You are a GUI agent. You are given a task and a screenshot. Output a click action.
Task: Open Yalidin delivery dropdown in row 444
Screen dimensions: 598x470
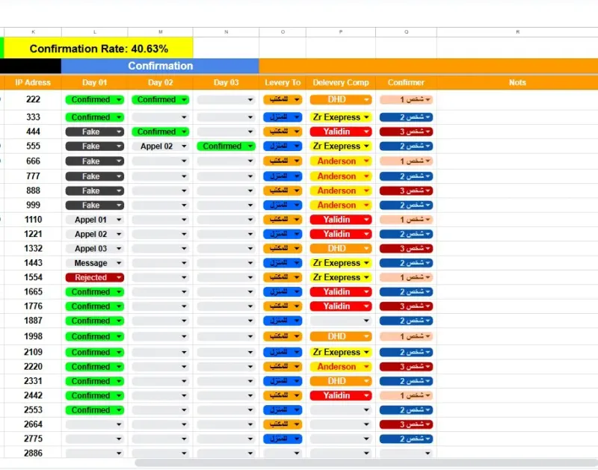tap(341, 132)
